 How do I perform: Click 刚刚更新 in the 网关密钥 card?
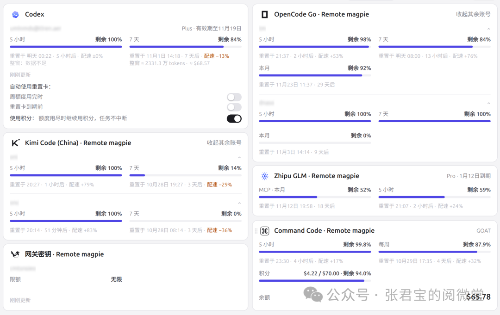(20, 300)
